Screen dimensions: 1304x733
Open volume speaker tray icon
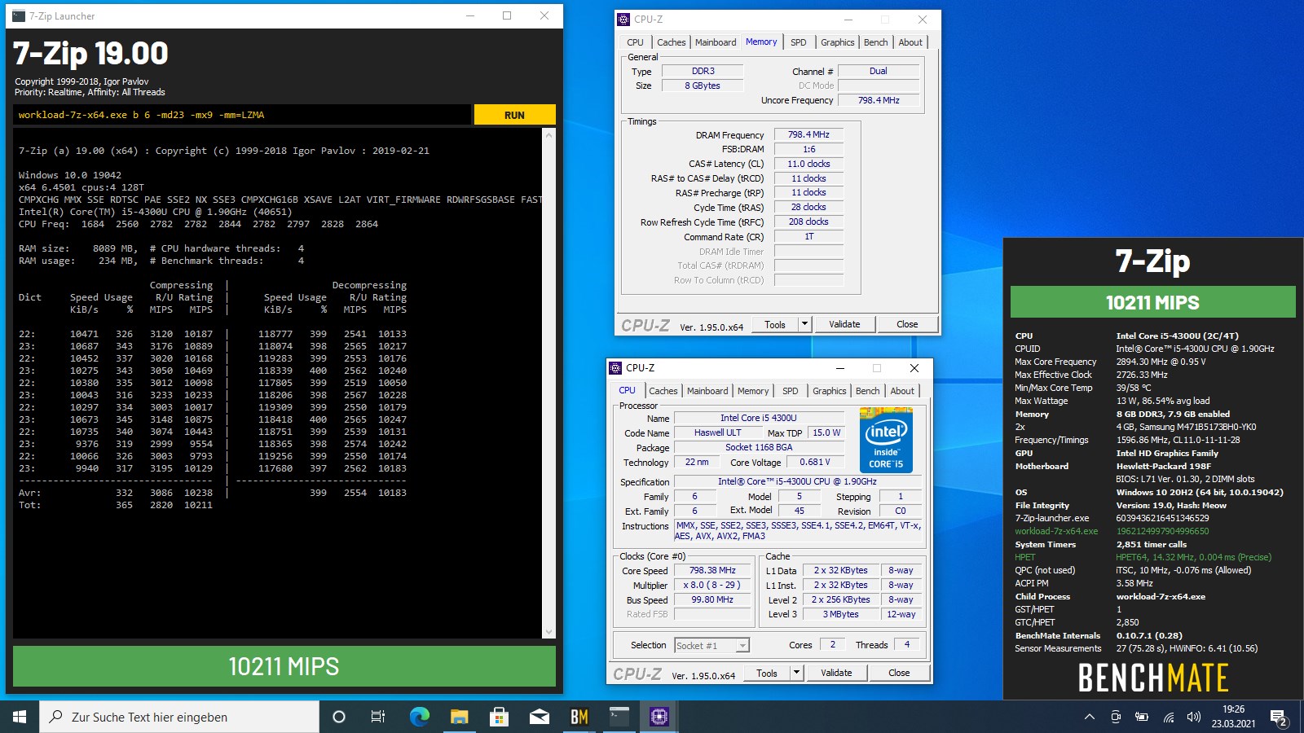[x=1194, y=717]
